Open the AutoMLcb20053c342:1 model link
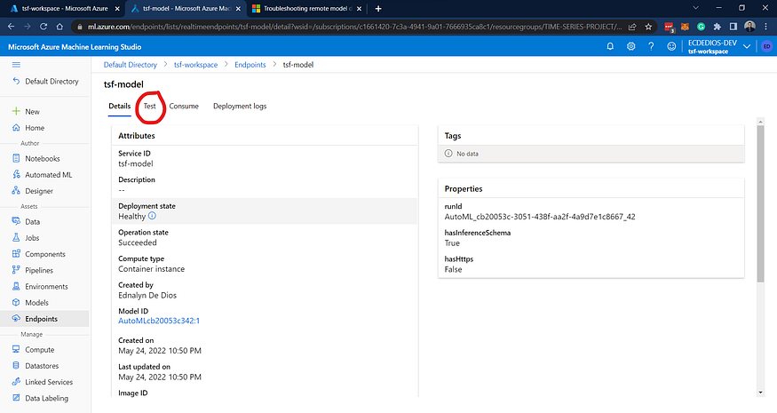The width and height of the screenshot is (777, 413). (159, 321)
